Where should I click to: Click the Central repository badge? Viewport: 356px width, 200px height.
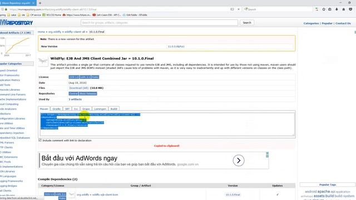point(73,94)
